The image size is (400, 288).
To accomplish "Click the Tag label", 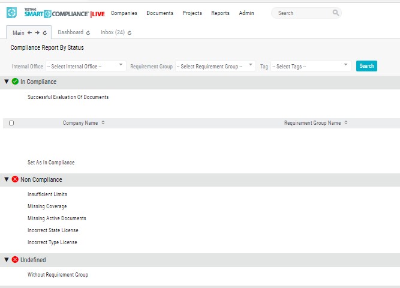I will click(x=264, y=67).
